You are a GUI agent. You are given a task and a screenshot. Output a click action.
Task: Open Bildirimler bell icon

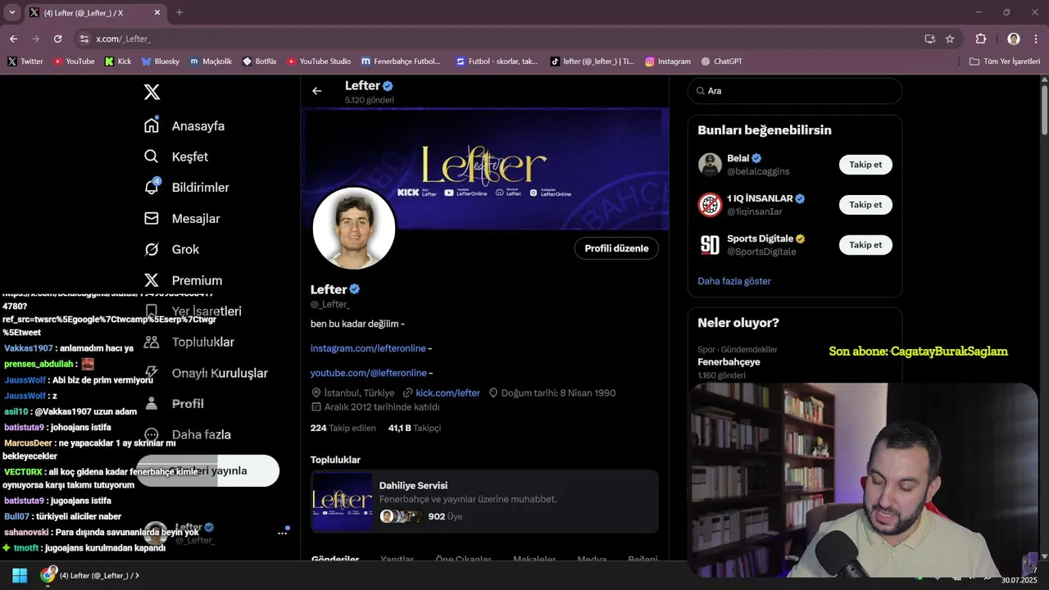152,187
